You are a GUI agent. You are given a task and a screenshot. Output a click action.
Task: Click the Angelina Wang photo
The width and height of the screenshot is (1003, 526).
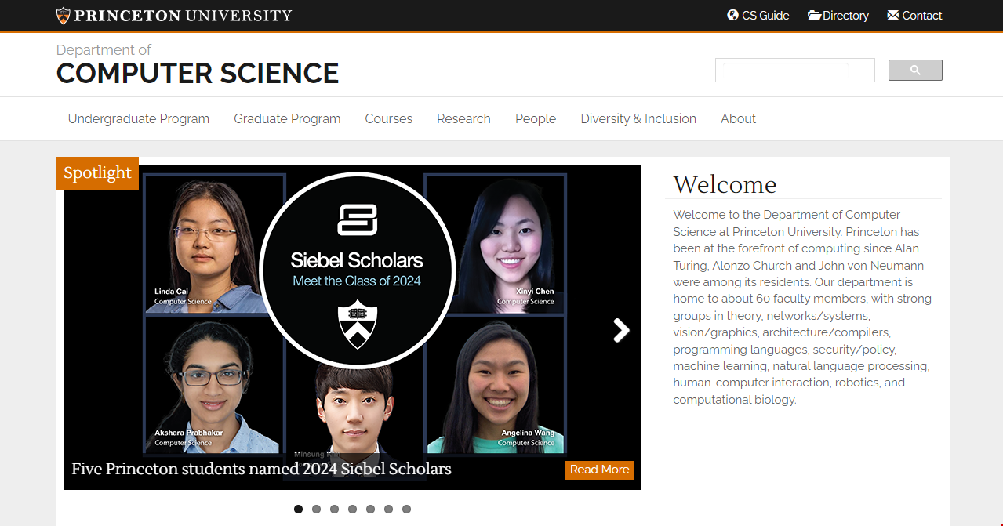[495, 385]
